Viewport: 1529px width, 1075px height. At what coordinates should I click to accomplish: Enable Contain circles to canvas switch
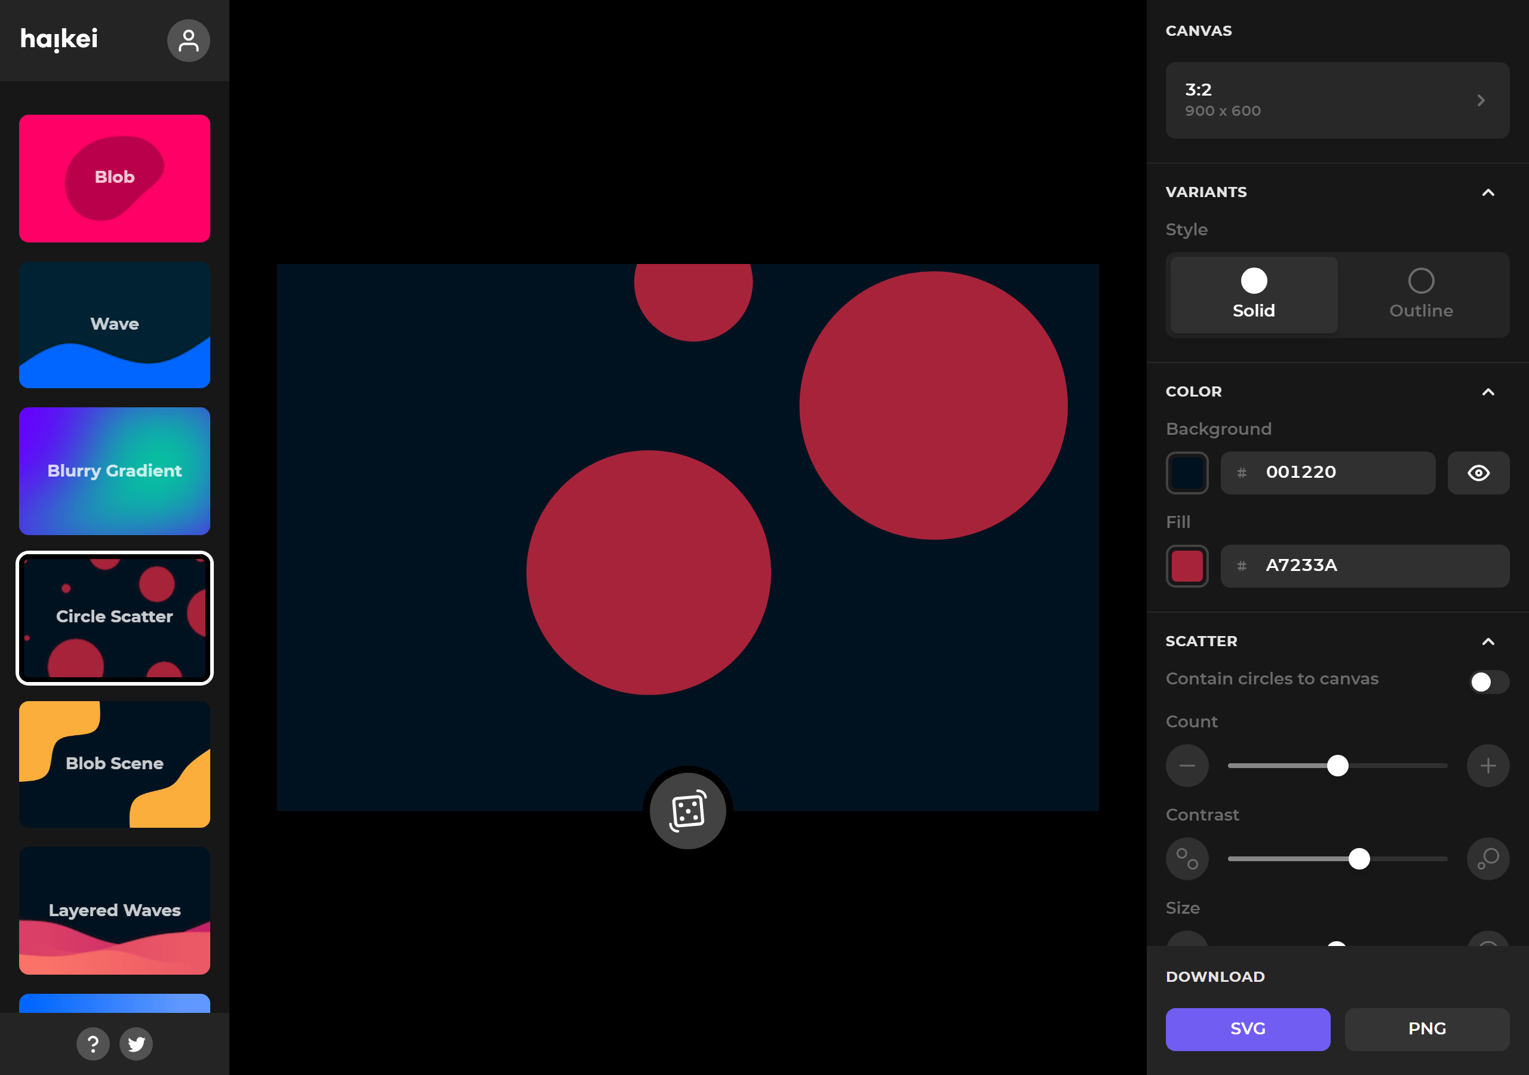tap(1489, 682)
